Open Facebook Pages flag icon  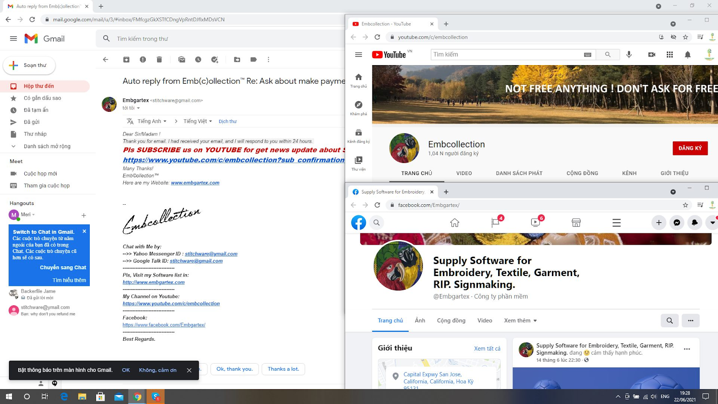pyautogui.click(x=495, y=223)
